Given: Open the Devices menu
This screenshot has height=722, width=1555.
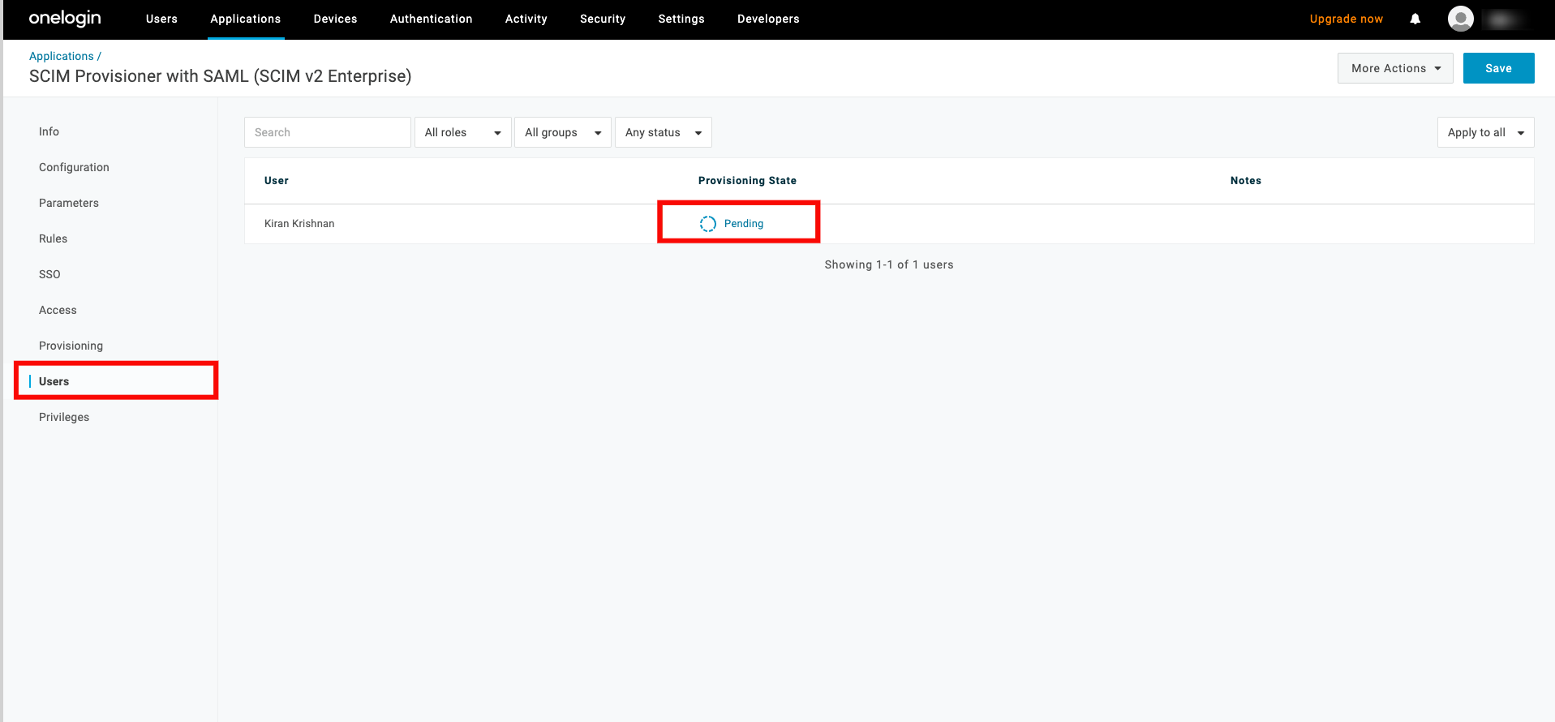Looking at the screenshot, I should click(336, 19).
